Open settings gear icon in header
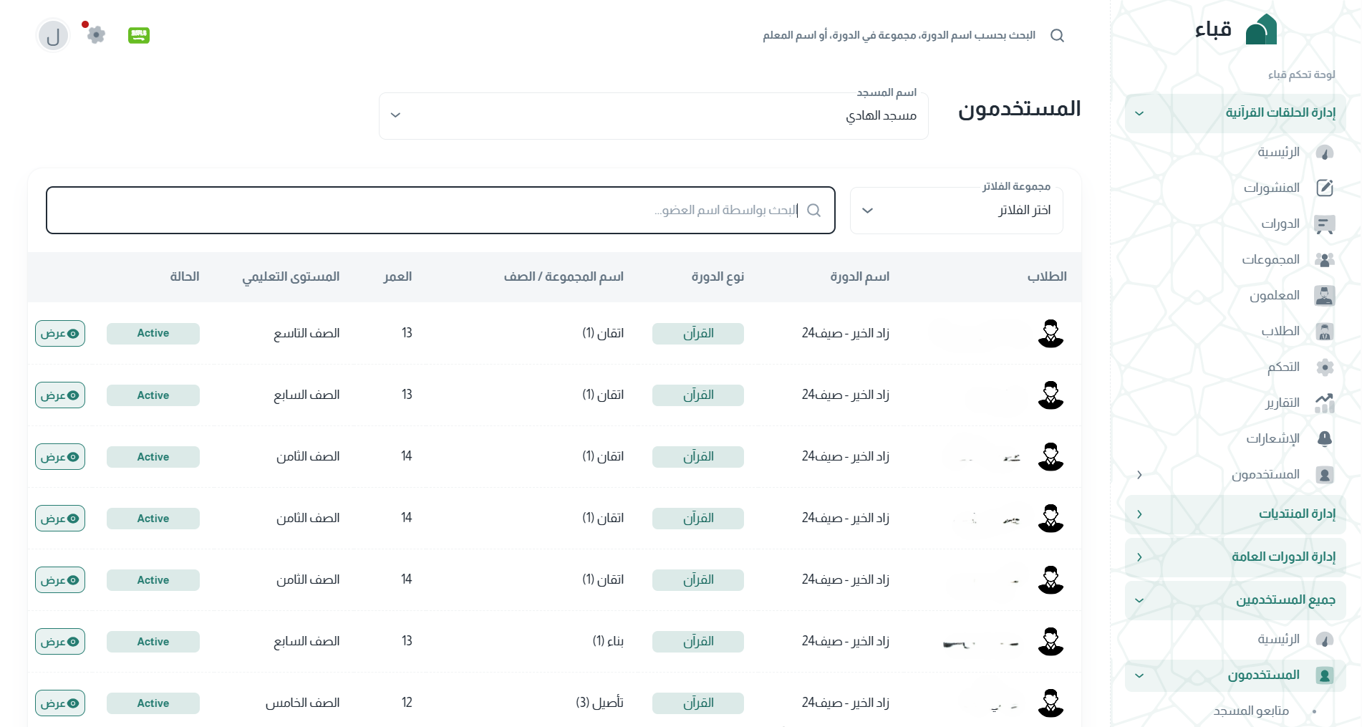The image size is (1362, 727). pyautogui.click(x=96, y=34)
